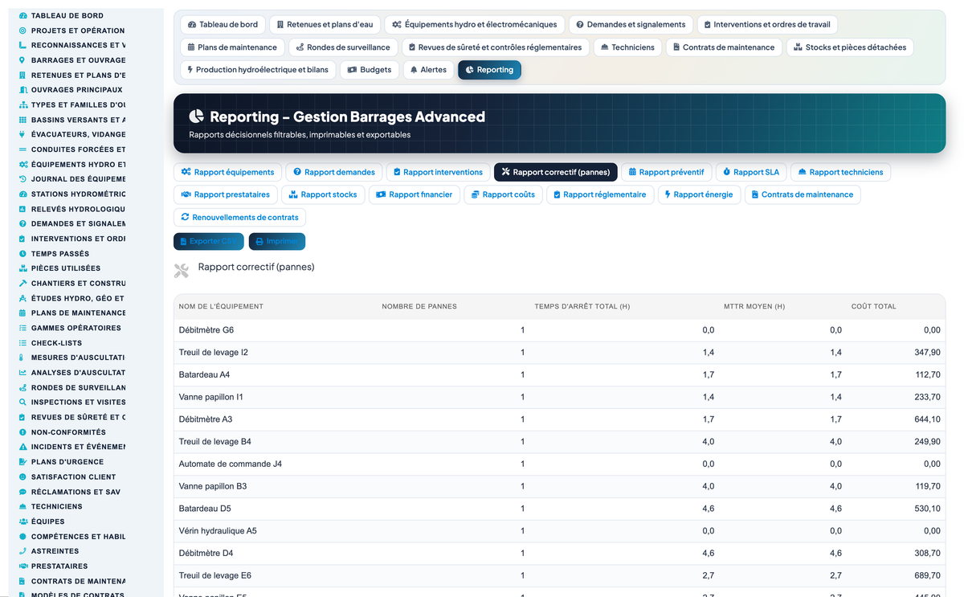The width and height of the screenshot is (964, 597).
Task: Click the printer icon on Imprimer
Action: click(259, 241)
